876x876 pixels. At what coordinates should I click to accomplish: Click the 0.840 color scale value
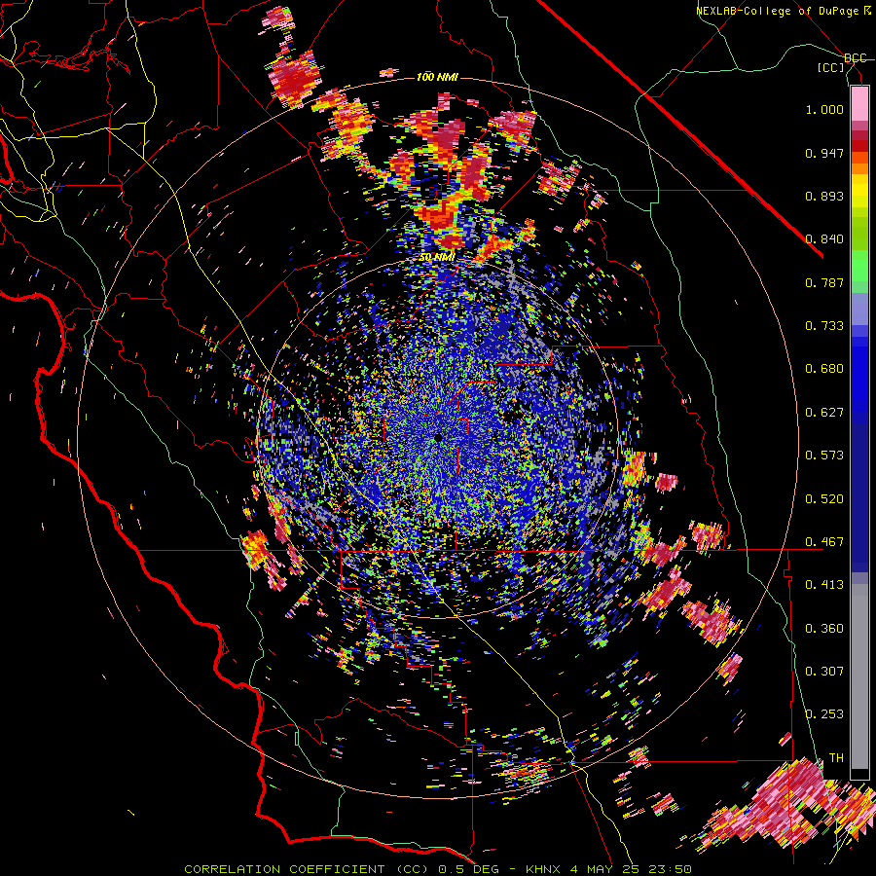[x=824, y=239]
